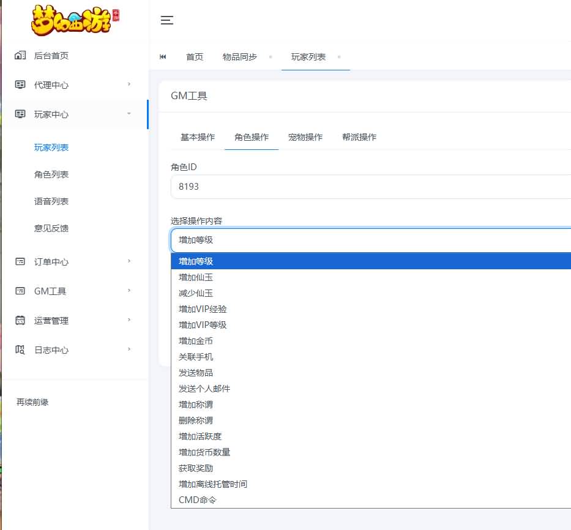The width and height of the screenshot is (571, 530).
Task: Click the 运营管理 calendar icon
Action: point(20,321)
